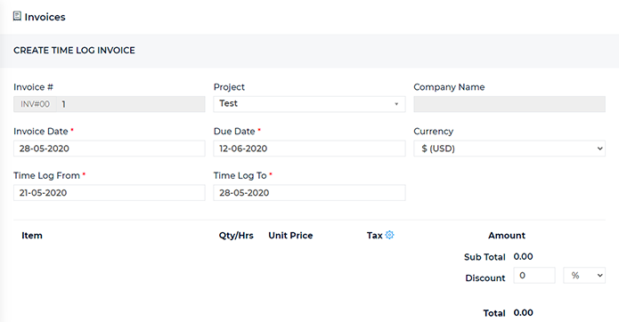Click the Discount amount input box
The image size is (619, 322).
point(534,276)
